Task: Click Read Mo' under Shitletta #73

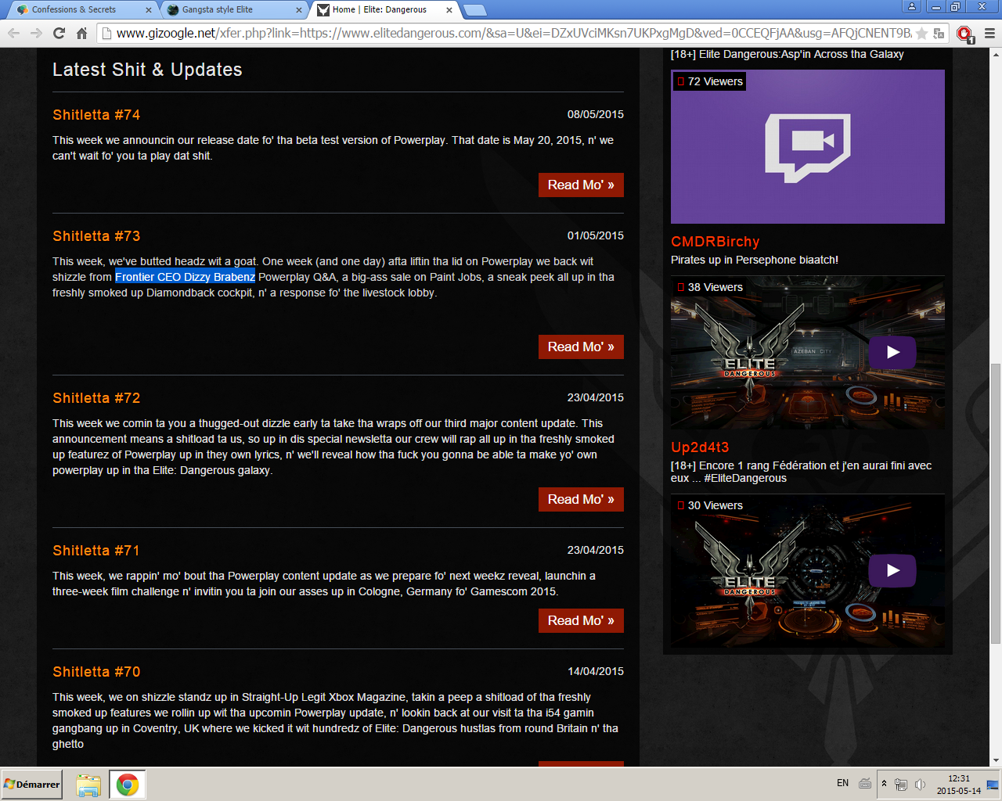Action: 581,347
